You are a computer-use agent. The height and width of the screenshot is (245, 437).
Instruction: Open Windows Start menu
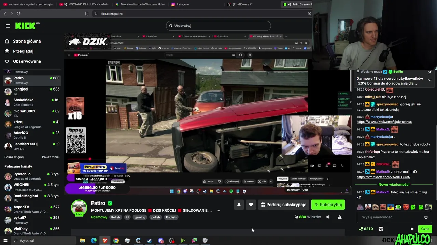5,241
